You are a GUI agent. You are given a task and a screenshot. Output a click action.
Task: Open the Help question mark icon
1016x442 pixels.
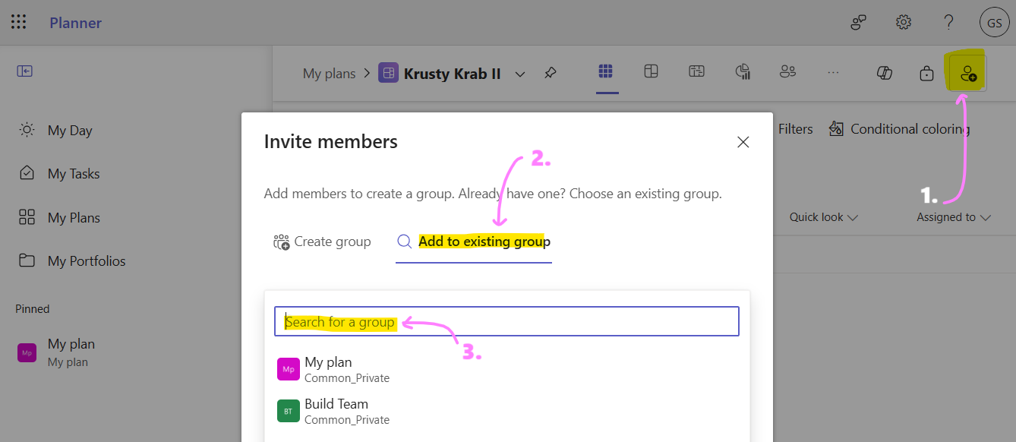click(948, 22)
